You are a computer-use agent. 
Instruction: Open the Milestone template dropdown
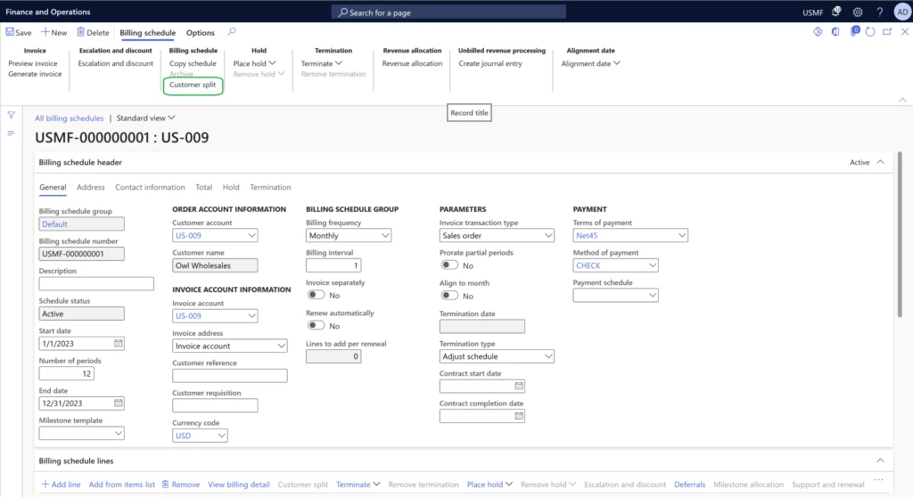tap(119, 433)
